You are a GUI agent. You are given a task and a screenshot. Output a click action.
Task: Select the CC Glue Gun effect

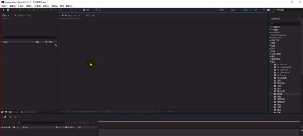(282, 65)
